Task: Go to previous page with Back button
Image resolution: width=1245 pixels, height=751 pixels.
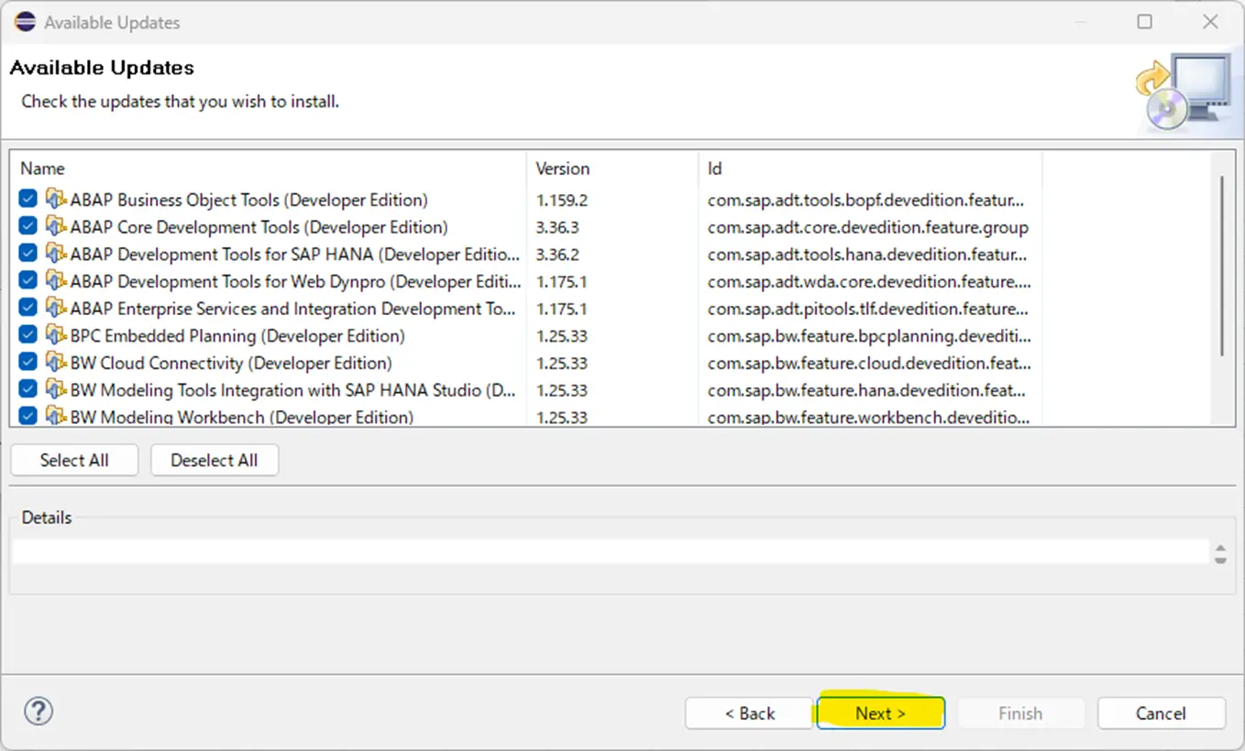Action: (x=750, y=713)
